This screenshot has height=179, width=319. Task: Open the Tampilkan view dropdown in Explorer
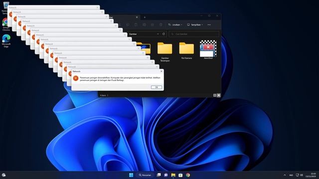click(x=195, y=25)
